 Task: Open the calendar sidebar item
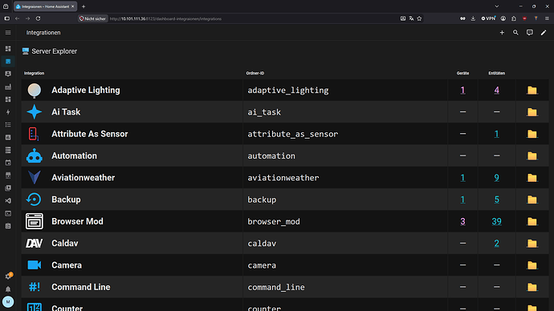[x=8, y=163]
